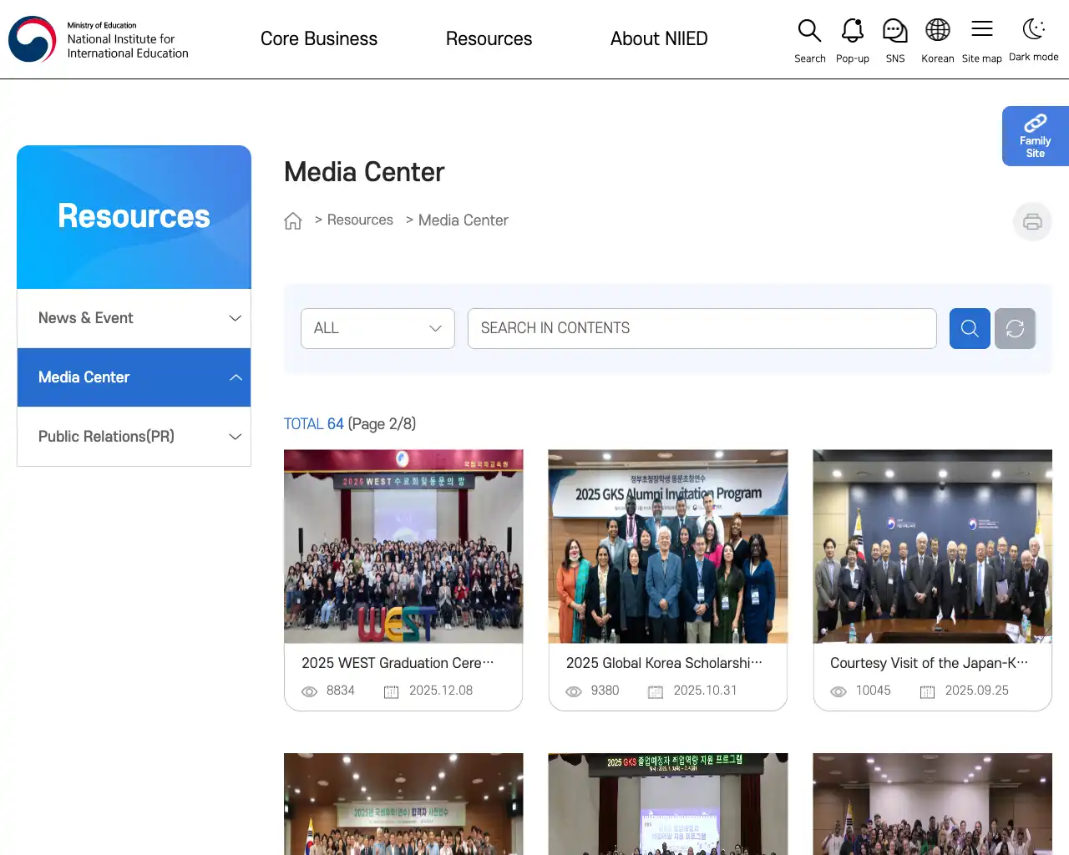Click the TOTAL 64 (Page 2/8) text

point(350,424)
